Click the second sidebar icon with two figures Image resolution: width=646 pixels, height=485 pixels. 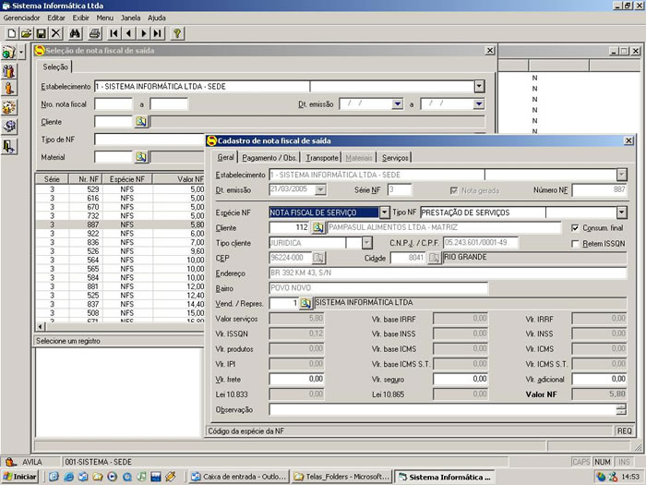(9, 71)
